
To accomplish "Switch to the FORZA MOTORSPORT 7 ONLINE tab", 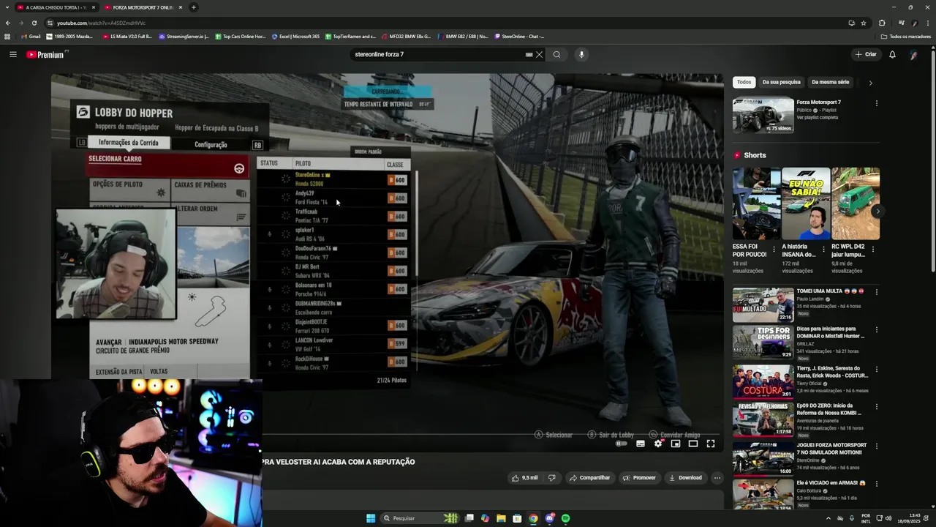I will [x=143, y=7].
